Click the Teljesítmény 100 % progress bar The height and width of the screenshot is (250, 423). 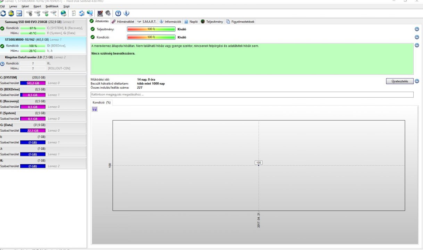pyautogui.click(x=151, y=29)
